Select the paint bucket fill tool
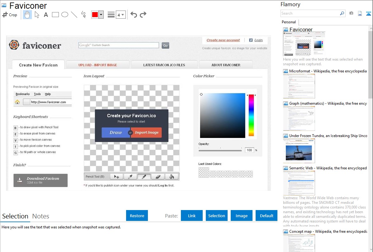373x252 pixels. pos(172,176)
